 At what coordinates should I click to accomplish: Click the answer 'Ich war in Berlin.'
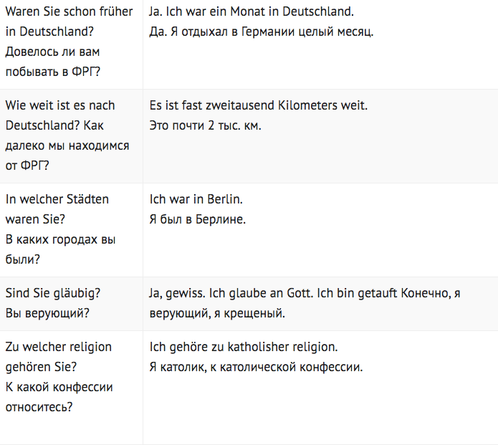click(x=196, y=199)
